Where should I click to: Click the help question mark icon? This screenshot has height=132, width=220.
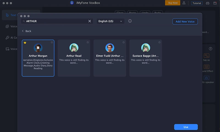click(x=211, y=49)
